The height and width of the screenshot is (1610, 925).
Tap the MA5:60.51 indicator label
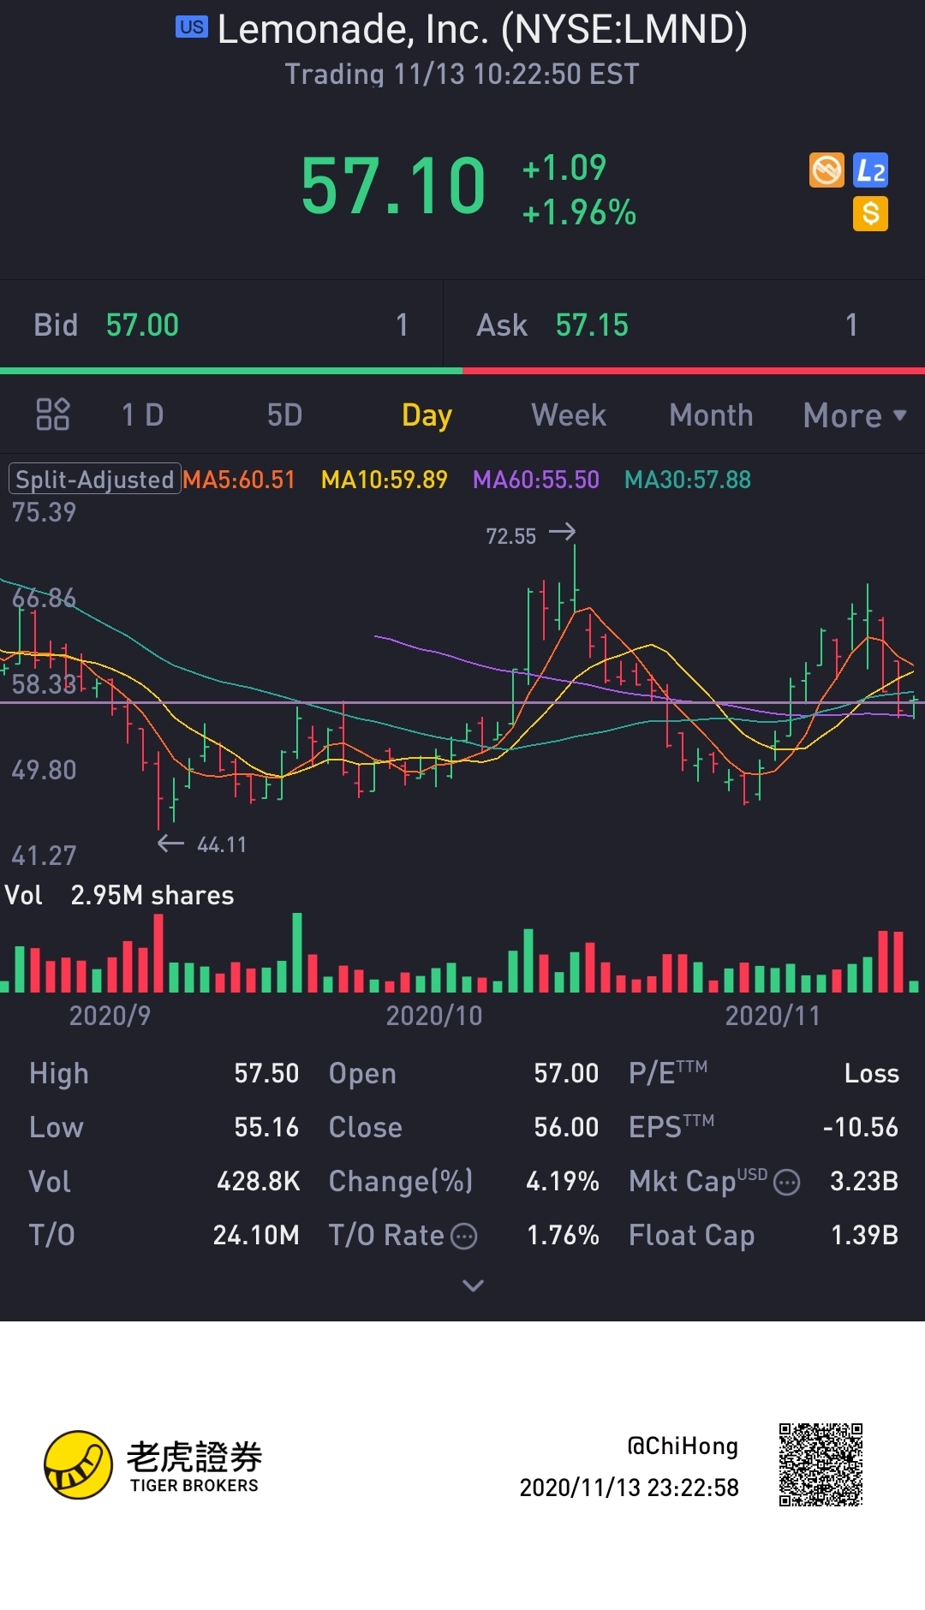[239, 480]
